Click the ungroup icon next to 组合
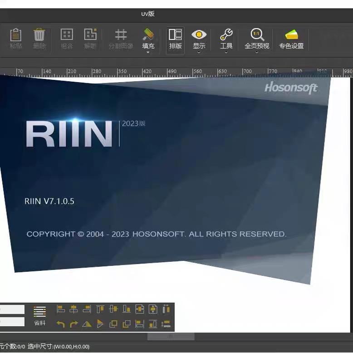 click(x=90, y=34)
